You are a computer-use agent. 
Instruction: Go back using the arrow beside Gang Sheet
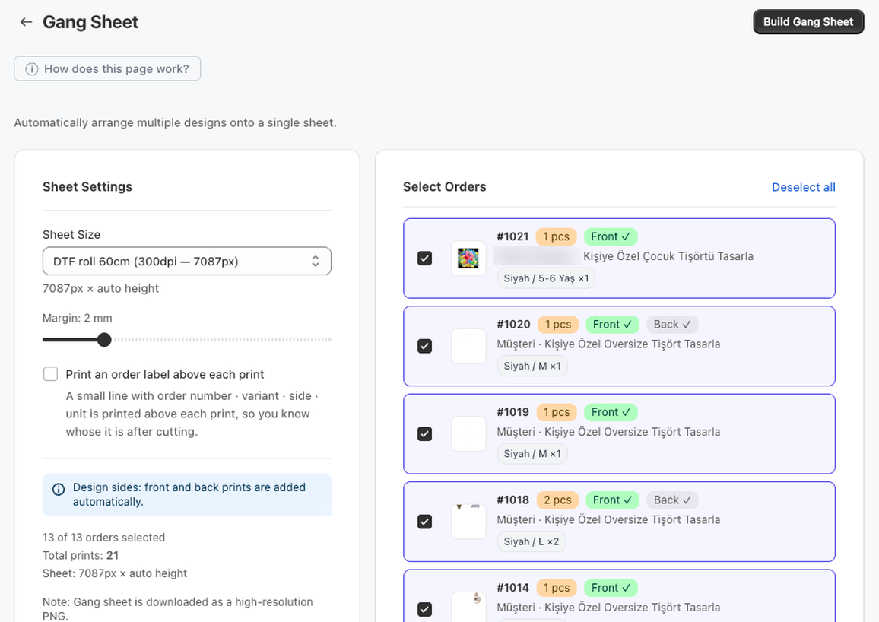[x=26, y=22]
